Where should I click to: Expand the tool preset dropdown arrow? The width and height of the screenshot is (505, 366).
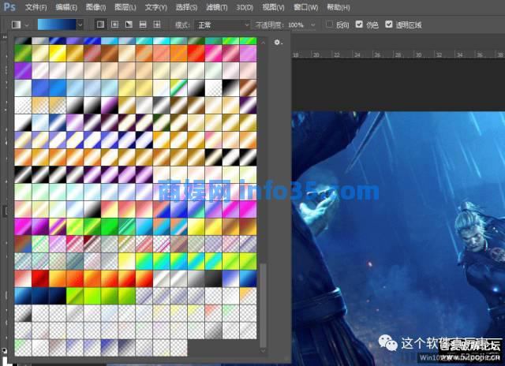coord(27,24)
